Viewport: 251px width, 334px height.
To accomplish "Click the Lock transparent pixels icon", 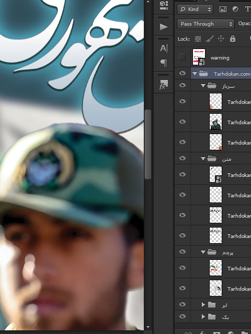I will tap(198, 39).
